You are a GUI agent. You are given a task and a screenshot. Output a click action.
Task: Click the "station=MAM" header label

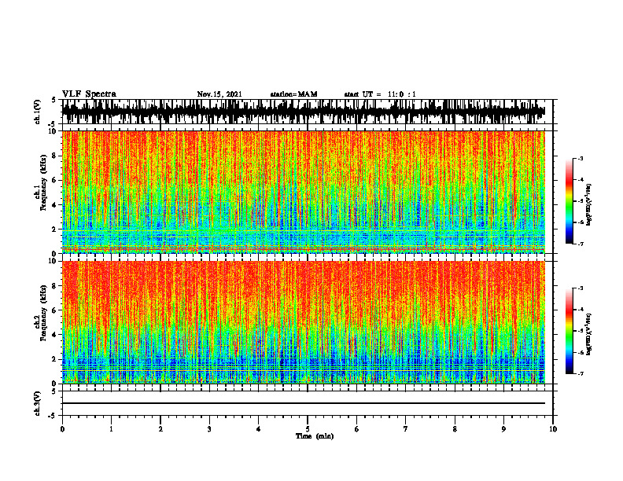tap(294, 94)
